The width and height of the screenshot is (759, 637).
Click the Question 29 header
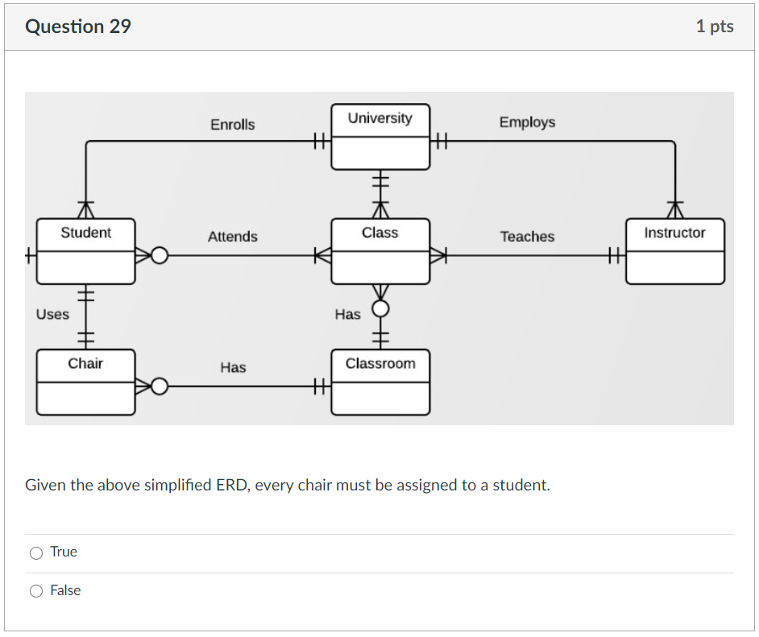pyautogui.click(x=78, y=26)
